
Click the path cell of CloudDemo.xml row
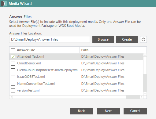[x=103, y=63]
